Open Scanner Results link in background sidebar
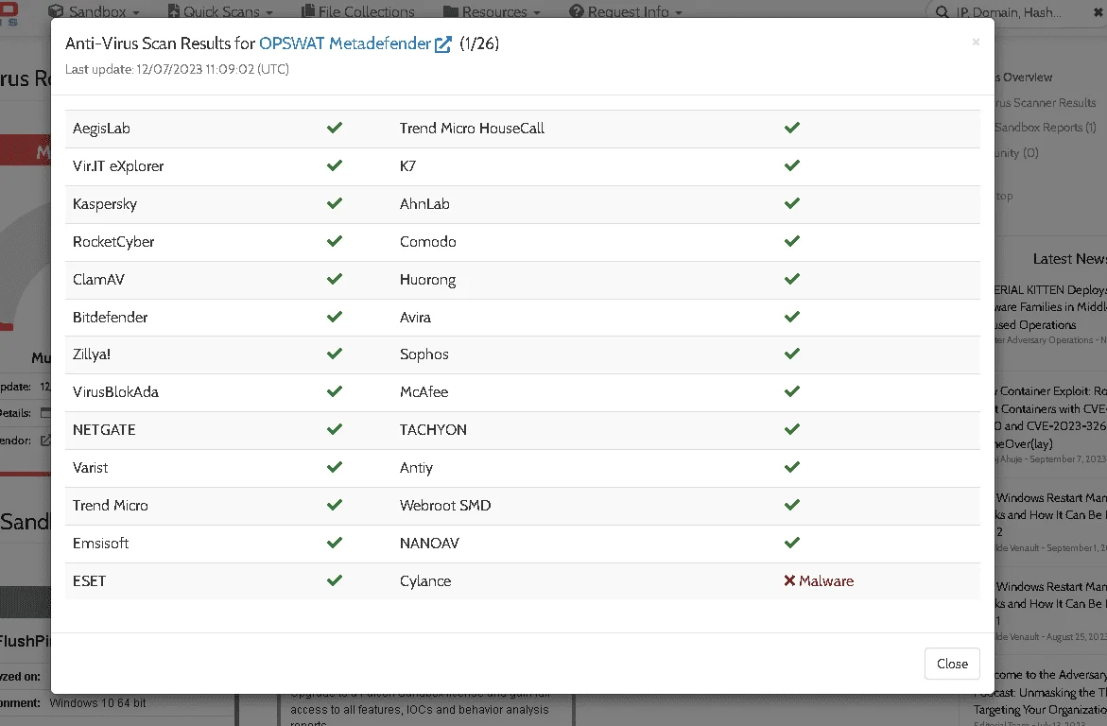 tap(1046, 102)
